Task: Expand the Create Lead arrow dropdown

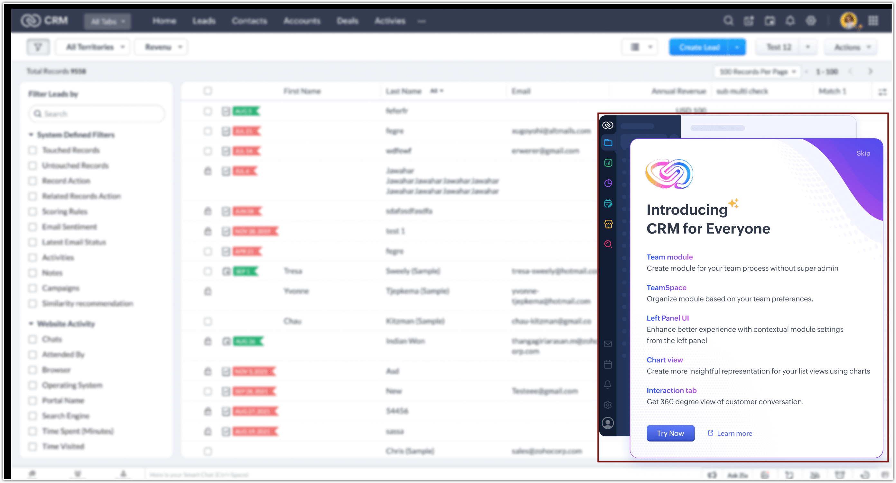Action: pos(737,47)
